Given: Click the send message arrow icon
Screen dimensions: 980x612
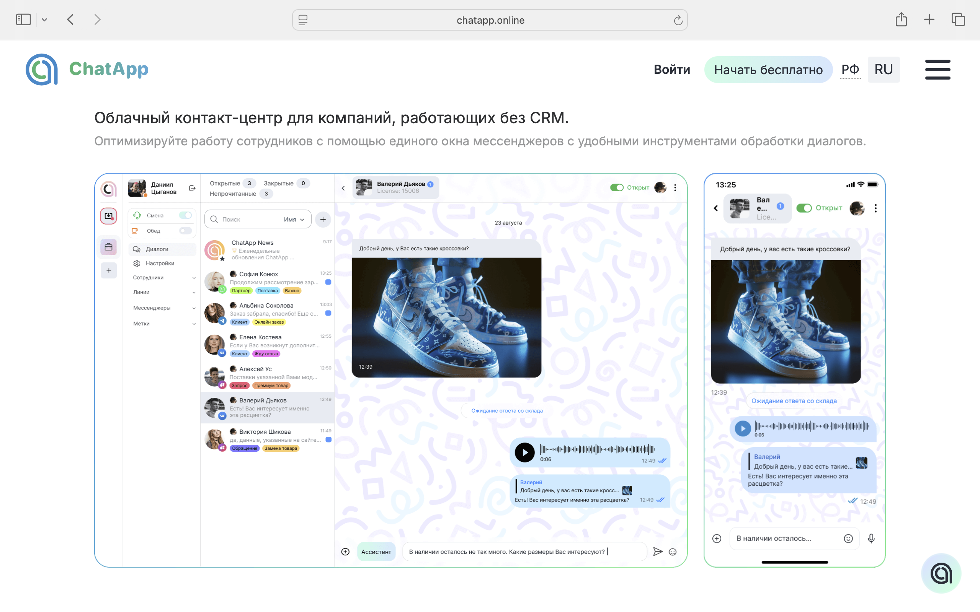Looking at the screenshot, I should (658, 551).
